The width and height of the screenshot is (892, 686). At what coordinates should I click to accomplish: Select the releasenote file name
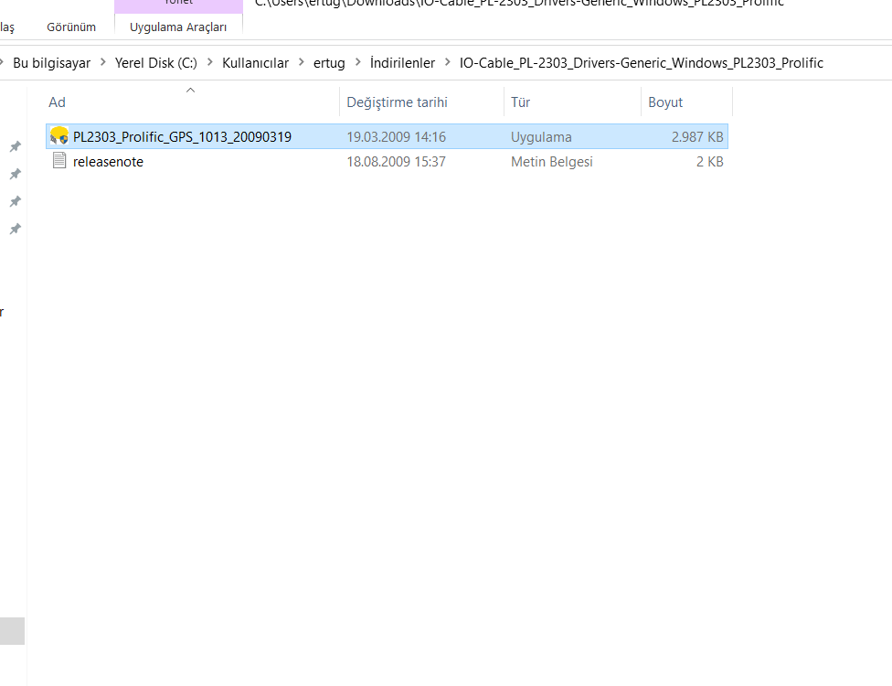pos(108,162)
